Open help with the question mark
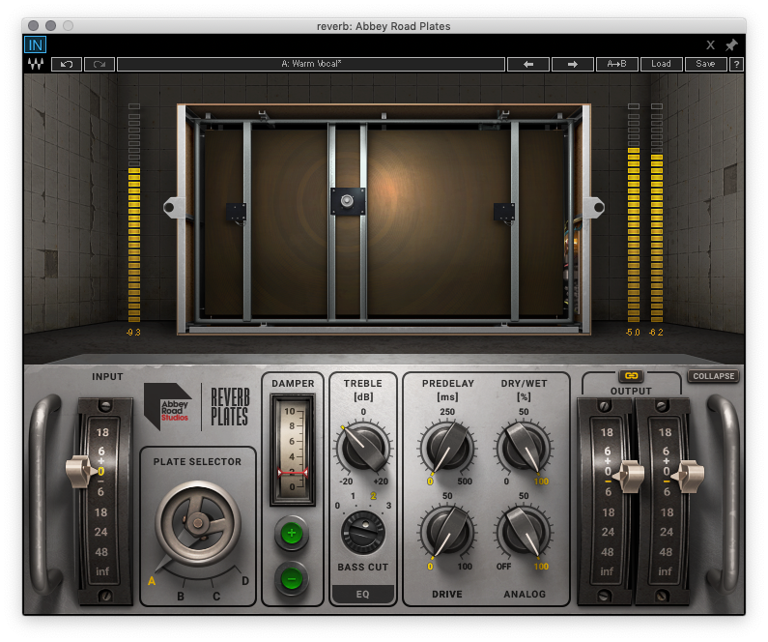 pyautogui.click(x=736, y=64)
